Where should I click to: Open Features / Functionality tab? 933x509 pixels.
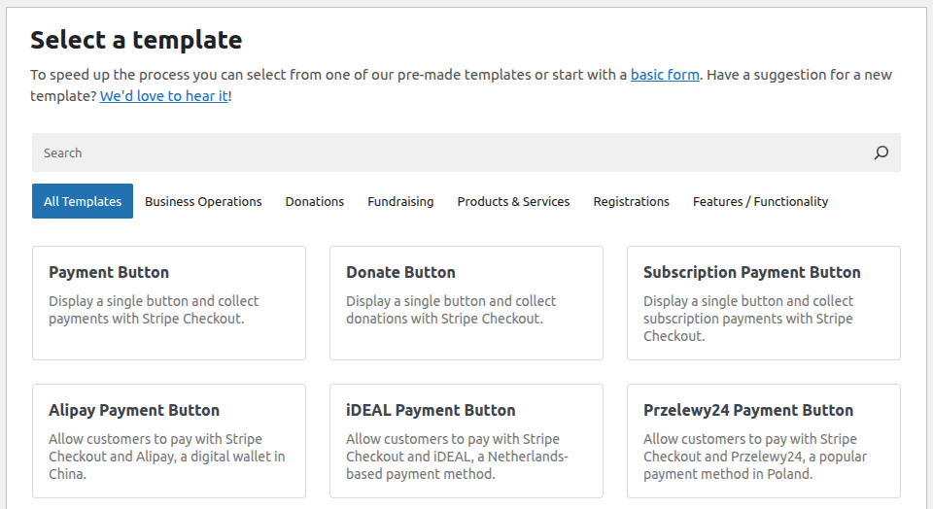(x=760, y=202)
